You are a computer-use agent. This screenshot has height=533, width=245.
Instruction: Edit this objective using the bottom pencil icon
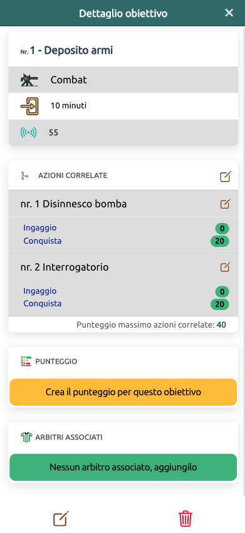(61, 519)
